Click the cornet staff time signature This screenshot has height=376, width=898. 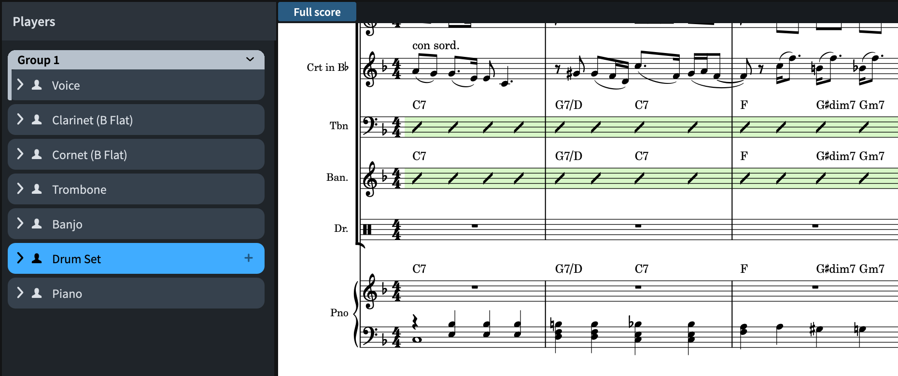(x=396, y=68)
